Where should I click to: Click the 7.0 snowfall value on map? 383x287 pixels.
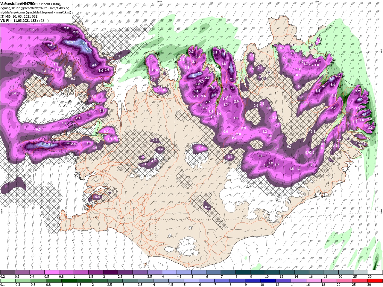click(85, 44)
